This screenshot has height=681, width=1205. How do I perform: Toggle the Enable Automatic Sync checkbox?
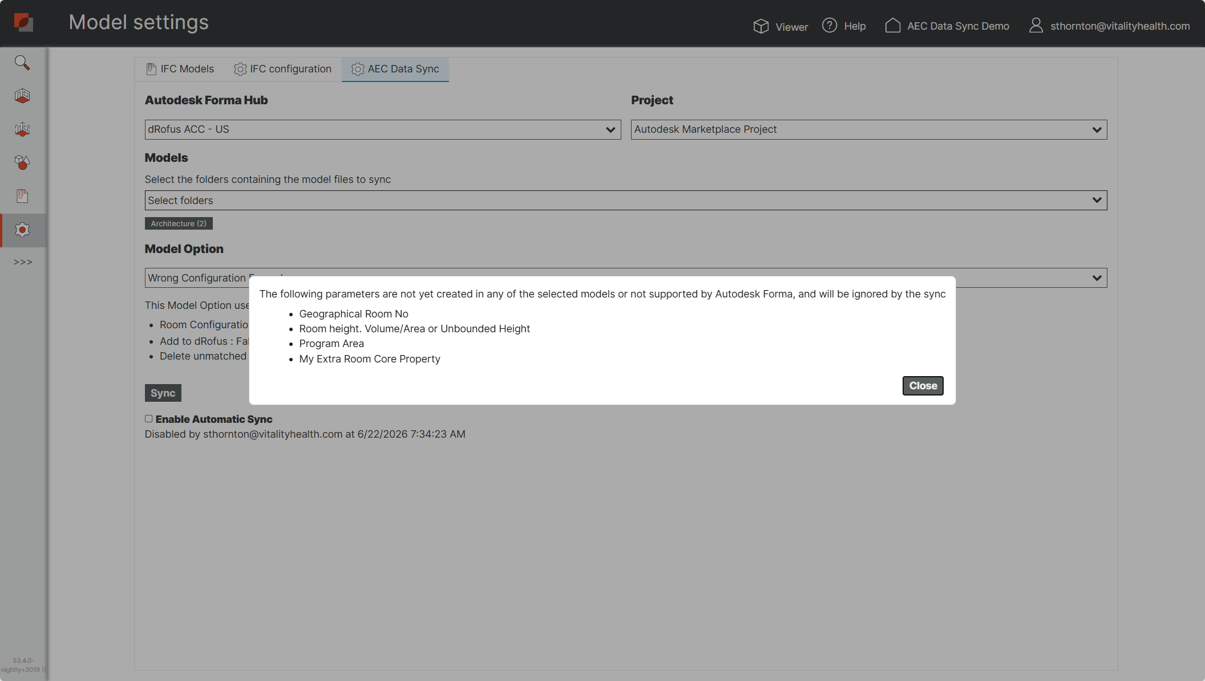149,419
